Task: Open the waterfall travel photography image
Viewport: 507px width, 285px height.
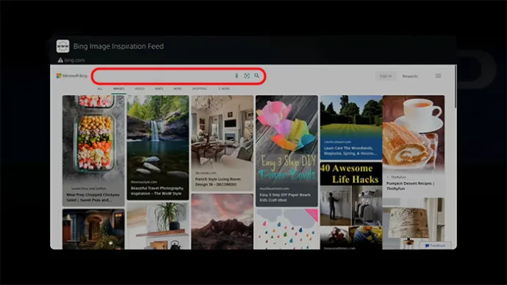Action: (x=158, y=148)
